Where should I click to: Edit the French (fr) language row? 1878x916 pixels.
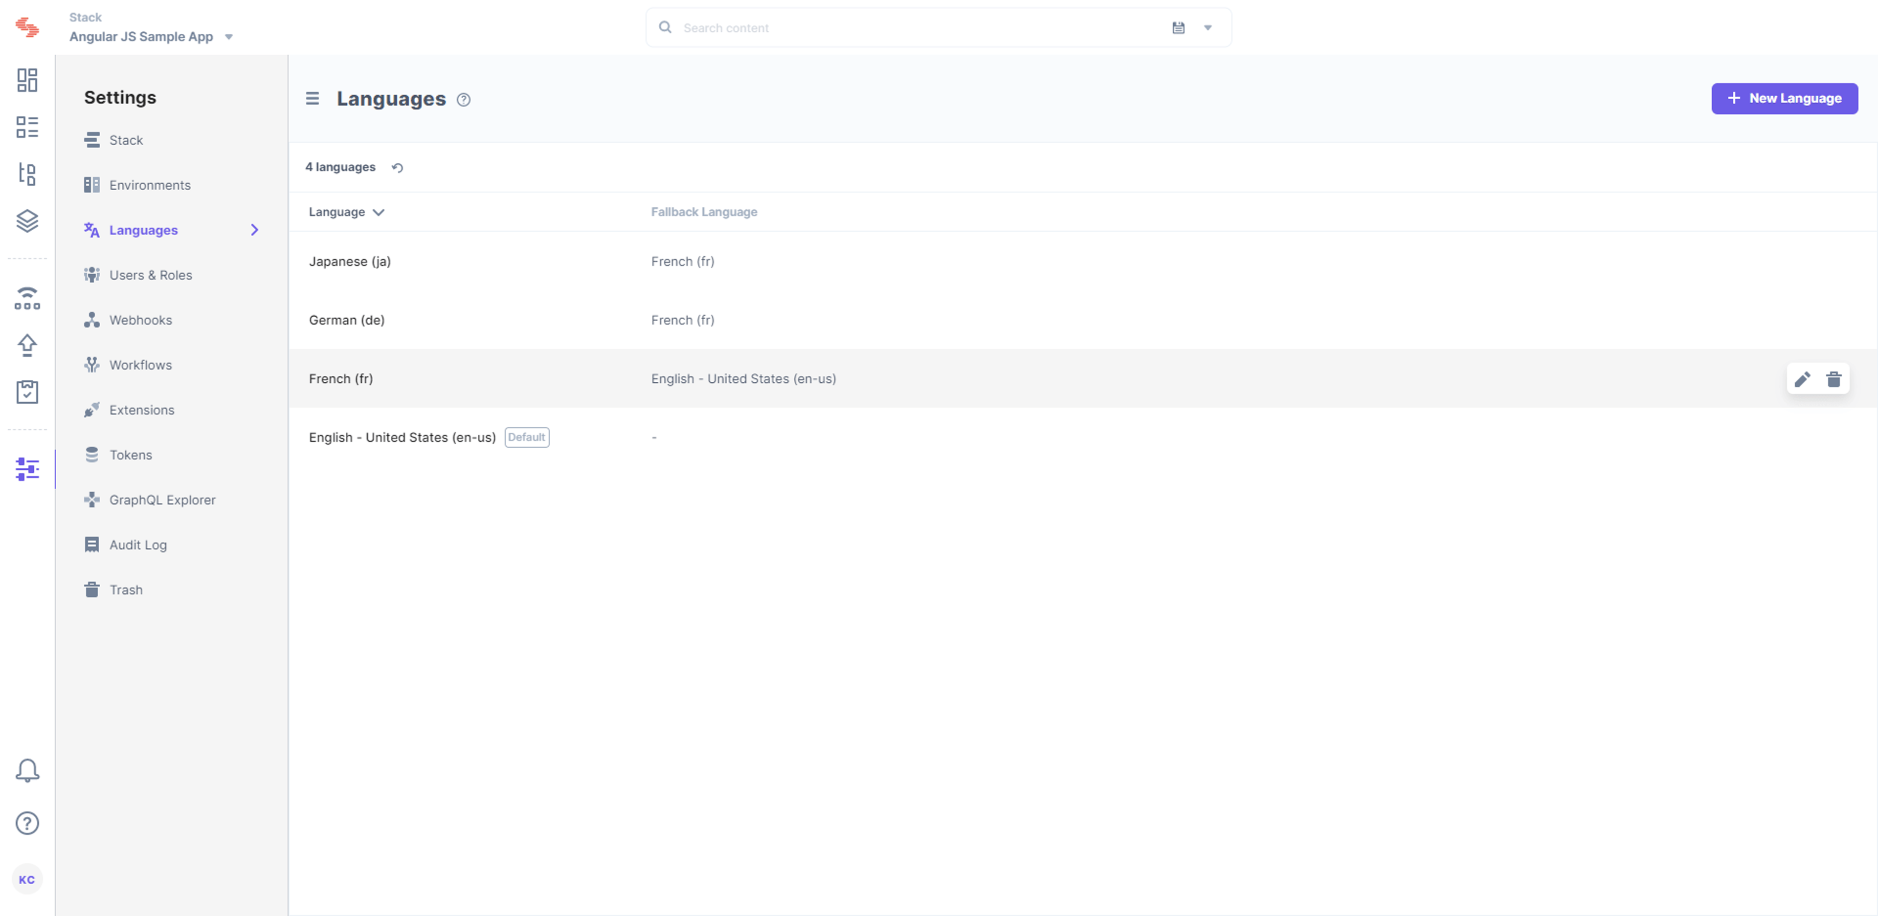coord(1802,379)
